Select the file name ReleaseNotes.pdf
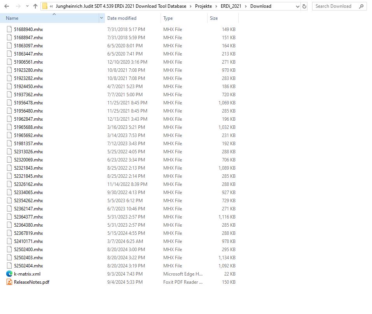Viewport: 372px width, 314px height. (x=31, y=282)
